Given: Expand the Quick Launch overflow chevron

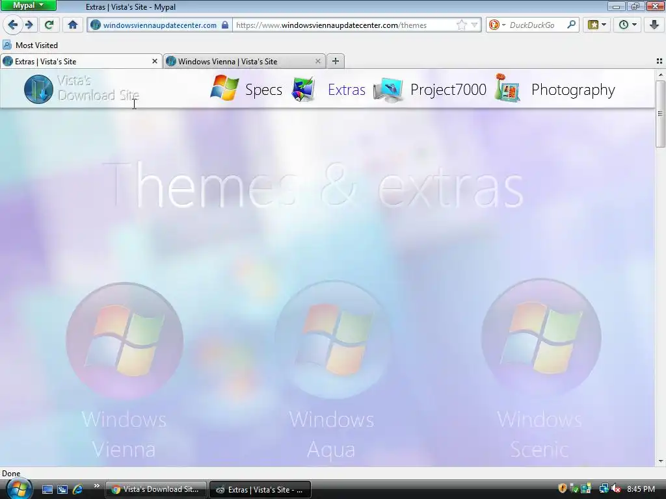Looking at the screenshot, I should point(97,486).
